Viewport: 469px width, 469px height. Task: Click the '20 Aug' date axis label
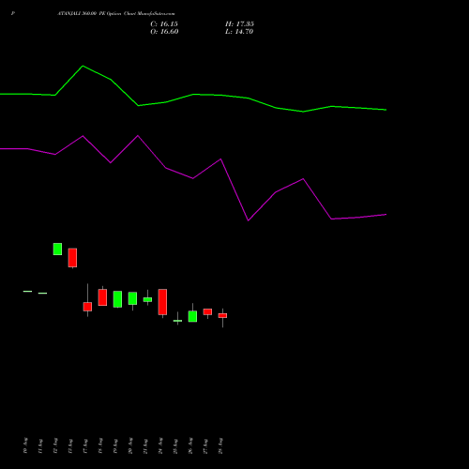[x=130, y=446]
